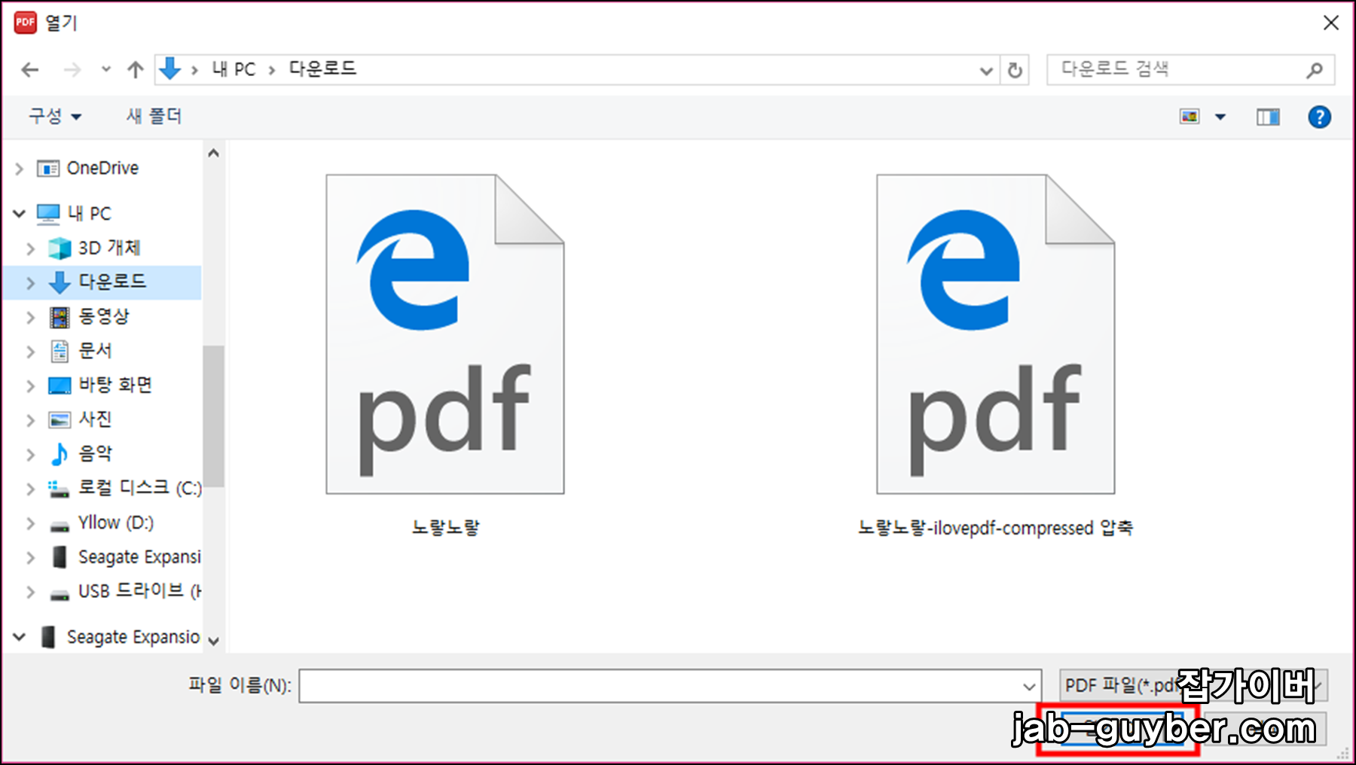Select the 'Yllow (D:)' drive

pos(116,523)
